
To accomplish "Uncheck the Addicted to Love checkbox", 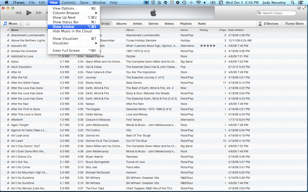I will pyautogui.click(x=8, y=56).
